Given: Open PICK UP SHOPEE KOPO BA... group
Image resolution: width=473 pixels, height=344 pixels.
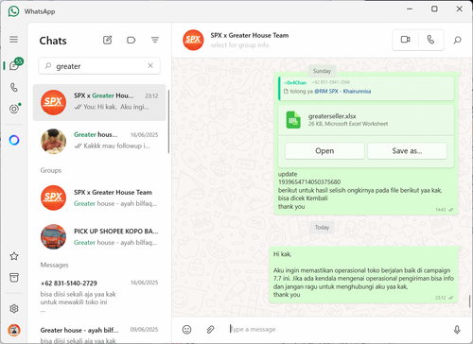Looking at the screenshot, I should [x=99, y=236].
